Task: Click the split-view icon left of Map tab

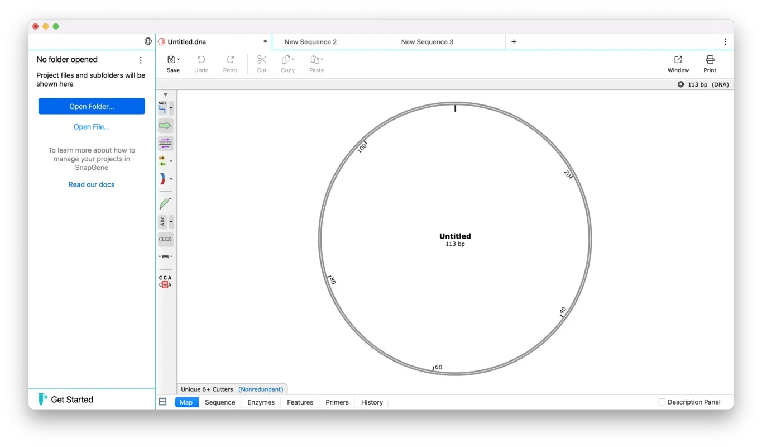Action: coord(163,402)
